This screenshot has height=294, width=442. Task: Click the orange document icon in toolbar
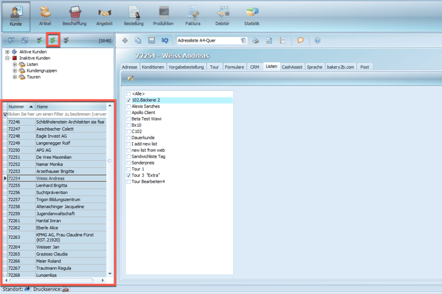click(x=283, y=40)
